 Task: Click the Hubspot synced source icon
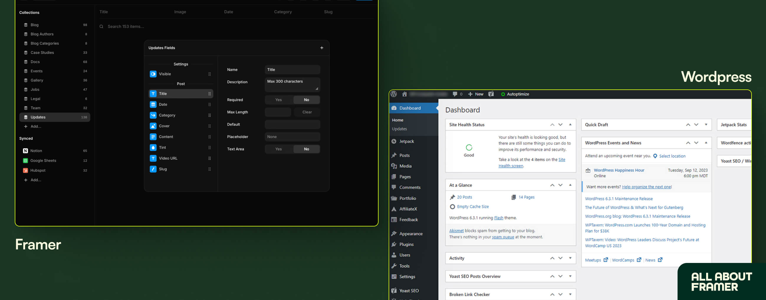pyautogui.click(x=26, y=170)
